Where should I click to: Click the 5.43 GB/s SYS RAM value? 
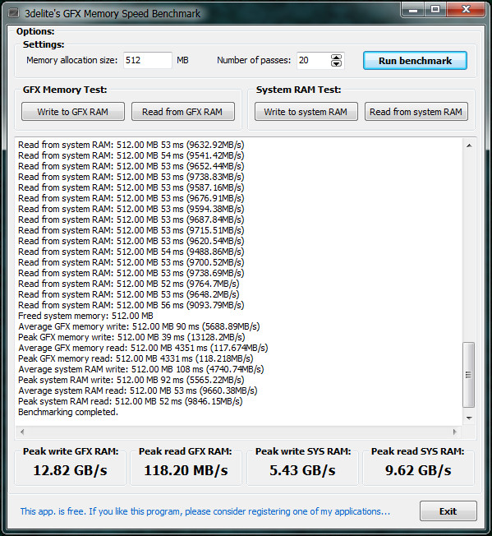pyautogui.click(x=302, y=470)
